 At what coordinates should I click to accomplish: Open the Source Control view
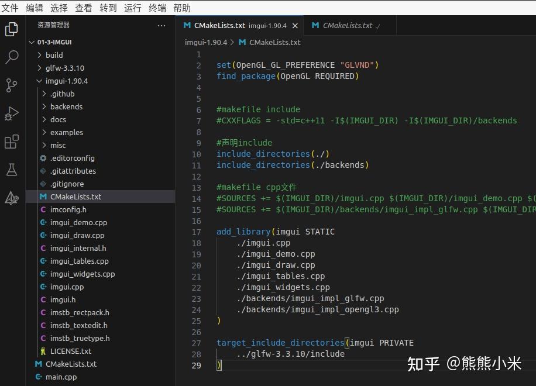click(12, 85)
